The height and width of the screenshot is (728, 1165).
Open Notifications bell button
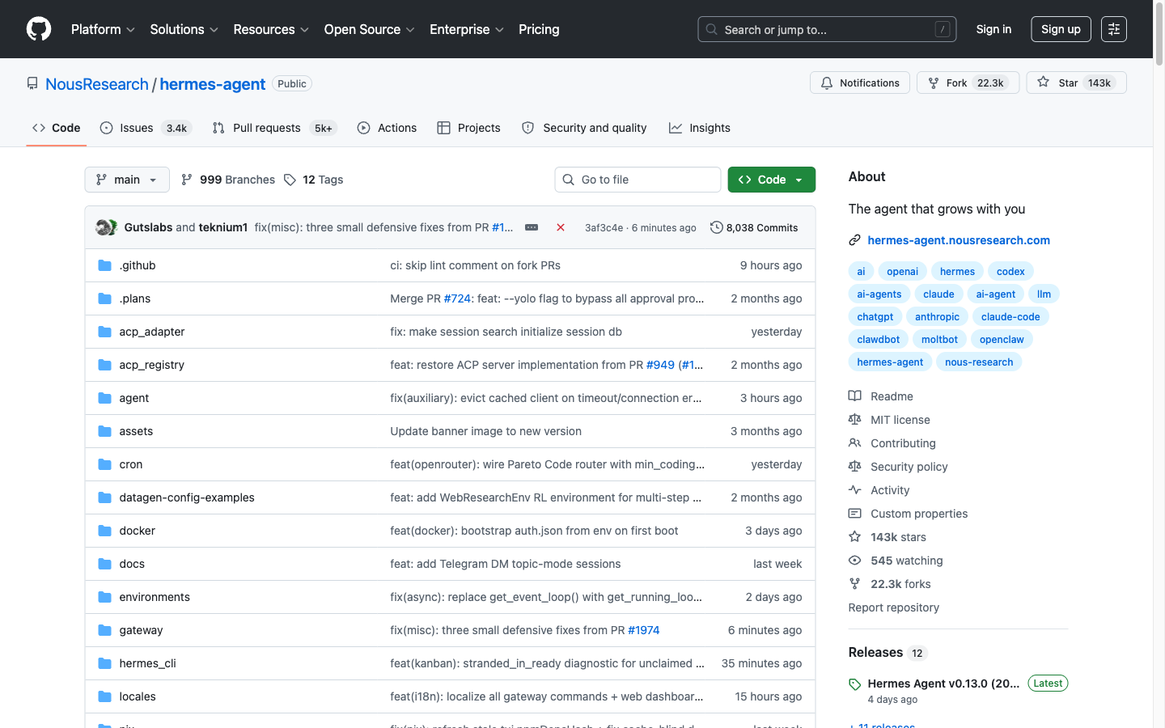tap(860, 83)
